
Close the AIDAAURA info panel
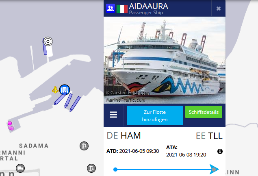(218, 9)
